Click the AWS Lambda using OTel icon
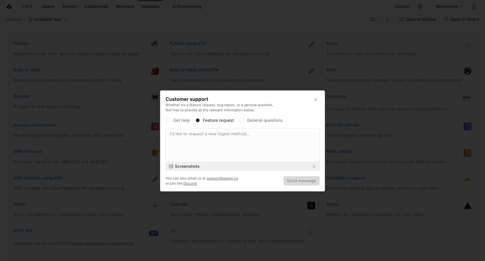Screen dimensions: 485x261 click(155, 179)
